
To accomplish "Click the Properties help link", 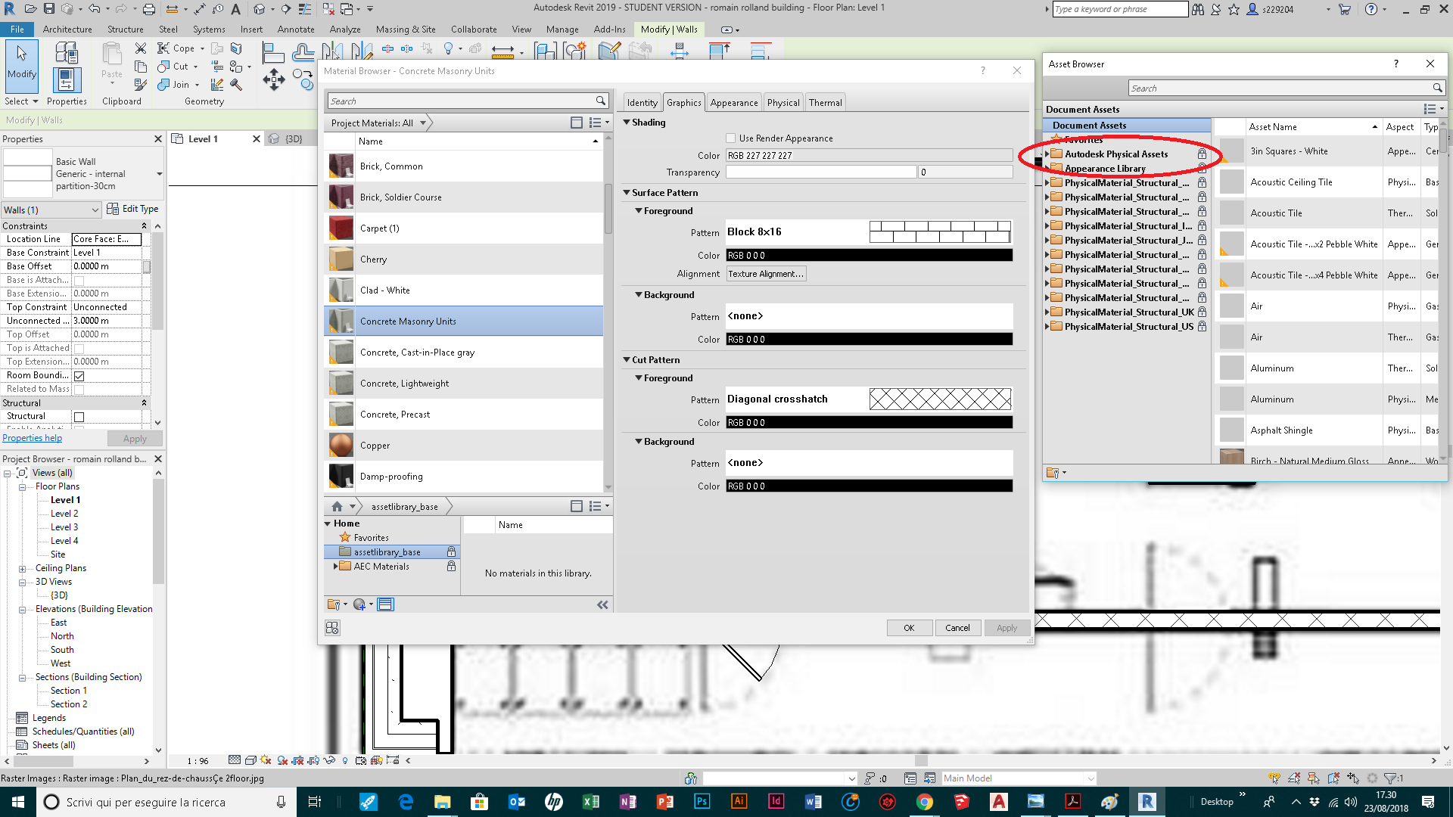I will [x=32, y=437].
